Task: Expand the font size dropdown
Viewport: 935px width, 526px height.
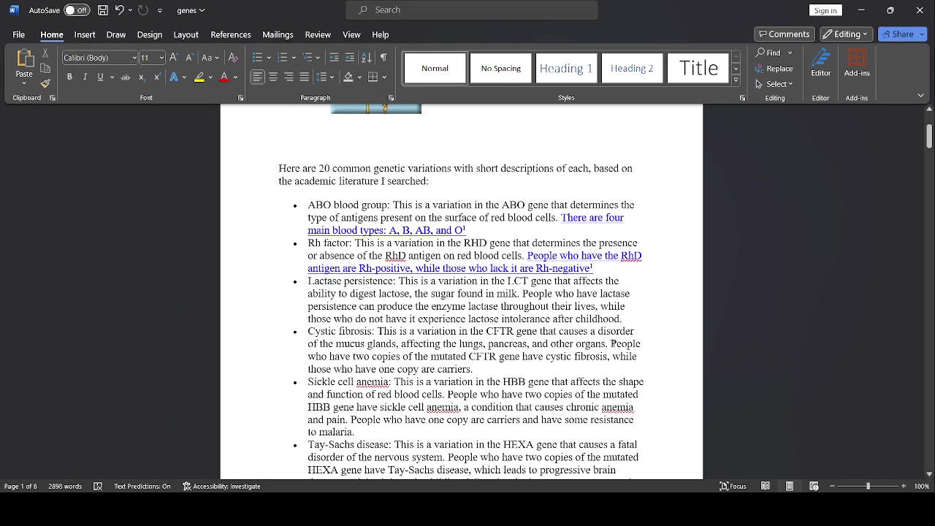Action: pyautogui.click(x=161, y=58)
